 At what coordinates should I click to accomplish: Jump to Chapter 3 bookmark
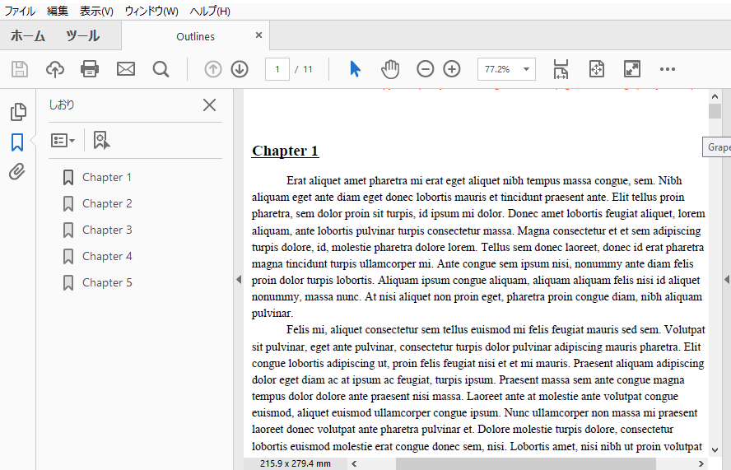[x=107, y=230]
